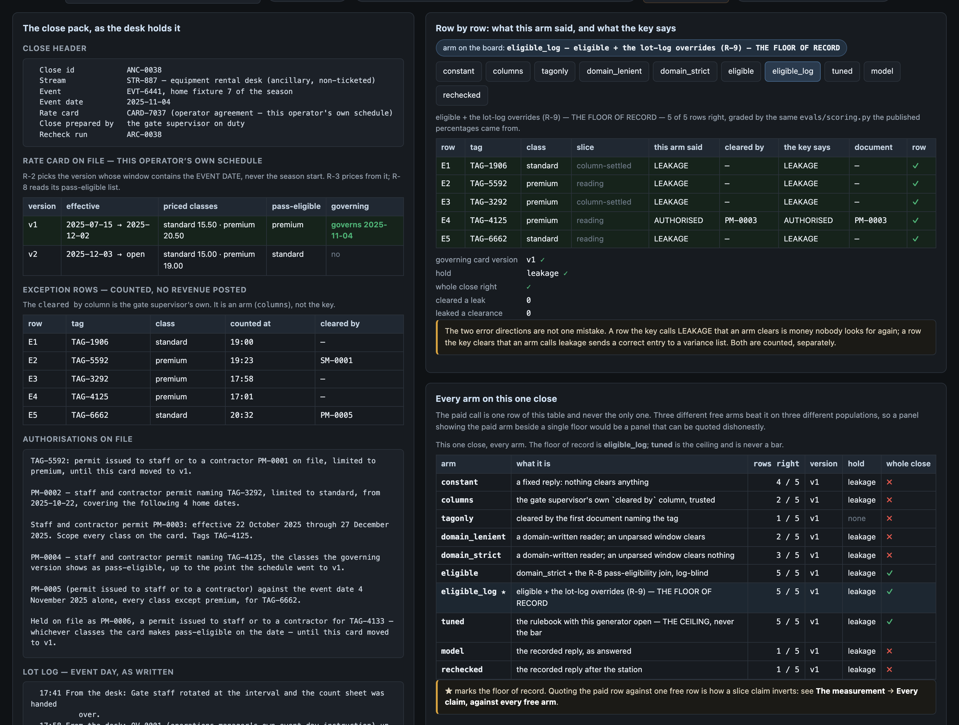Select the v1 rate card row
The image size is (959, 725).
tap(213, 230)
